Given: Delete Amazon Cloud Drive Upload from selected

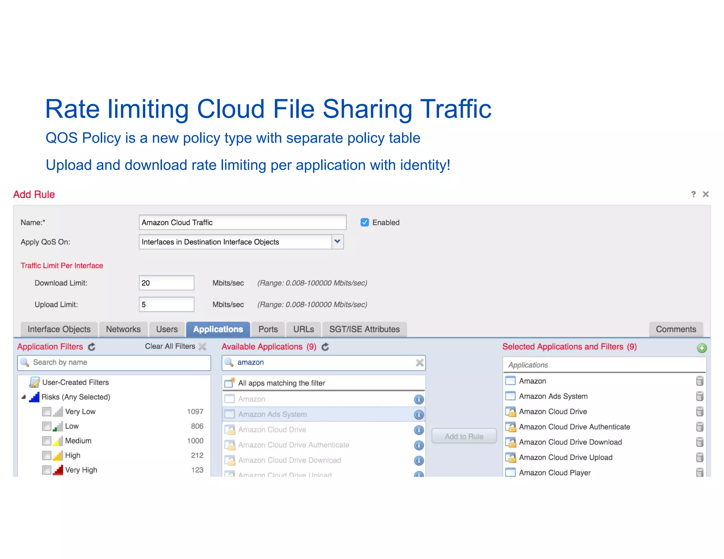Looking at the screenshot, I should pos(699,457).
